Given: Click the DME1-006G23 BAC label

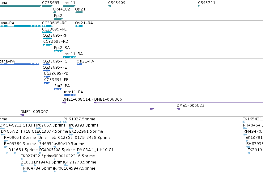Looking at the screenshot, I should click(x=191, y=106).
